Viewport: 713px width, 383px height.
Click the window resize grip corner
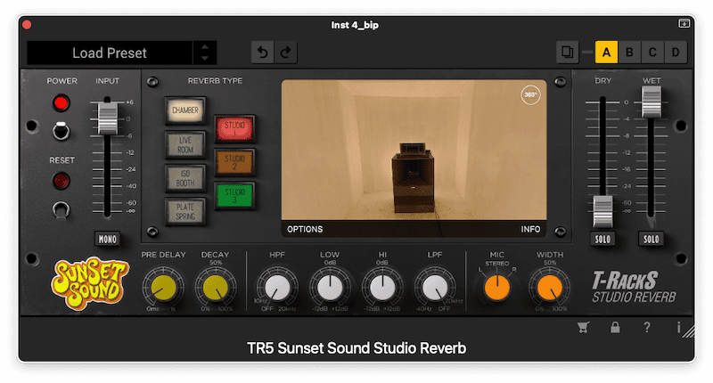point(688,331)
